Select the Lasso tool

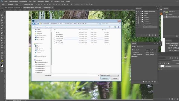click(x=2, y=15)
